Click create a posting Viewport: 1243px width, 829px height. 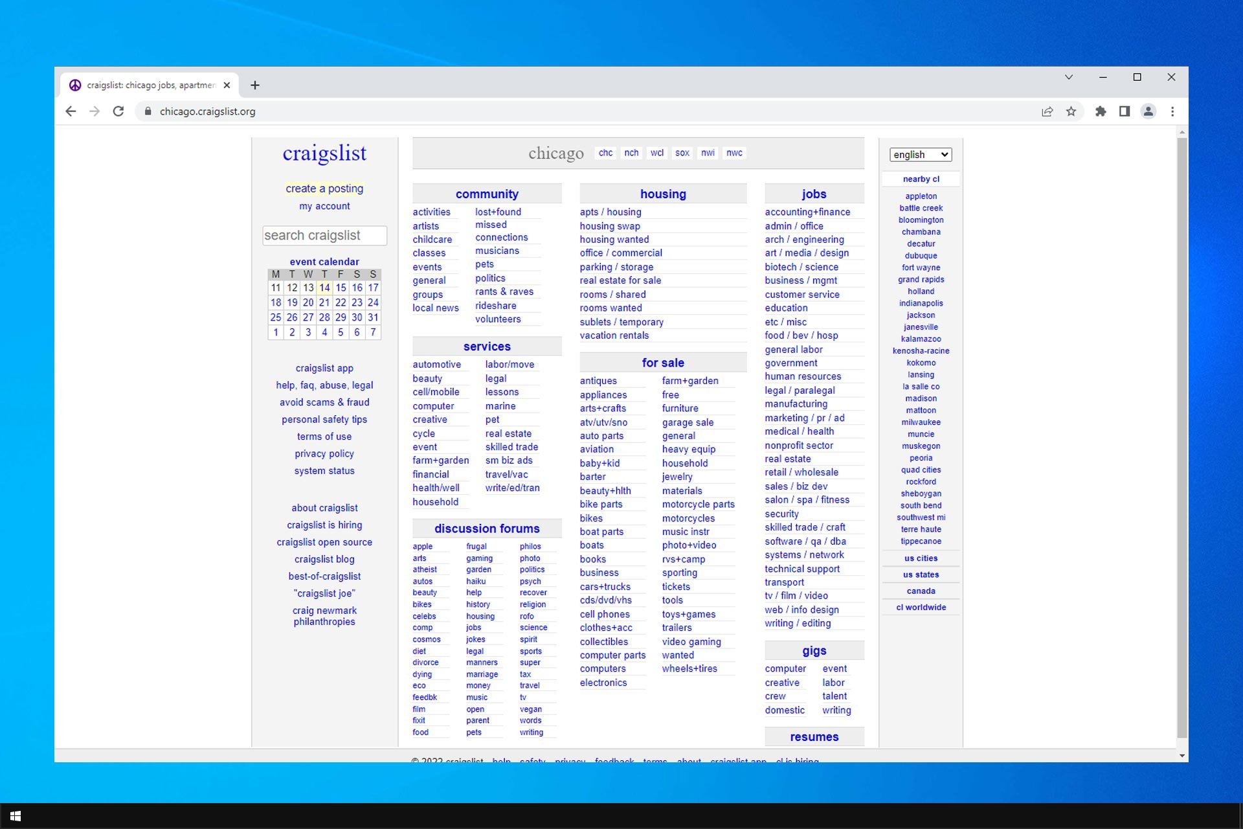[324, 188]
